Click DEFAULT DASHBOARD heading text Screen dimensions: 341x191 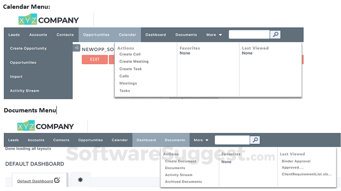coord(34,164)
